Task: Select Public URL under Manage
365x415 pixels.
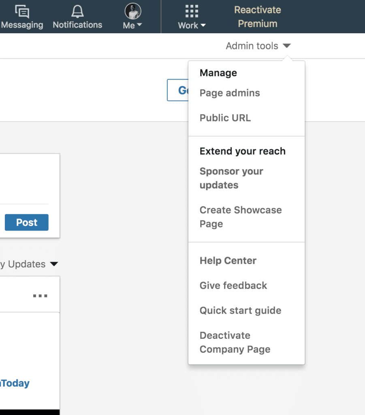Action: click(225, 118)
